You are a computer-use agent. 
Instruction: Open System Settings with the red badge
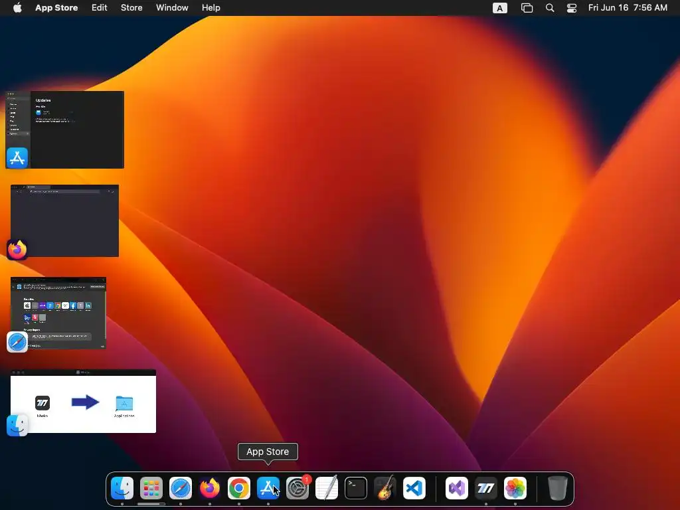click(297, 488)
